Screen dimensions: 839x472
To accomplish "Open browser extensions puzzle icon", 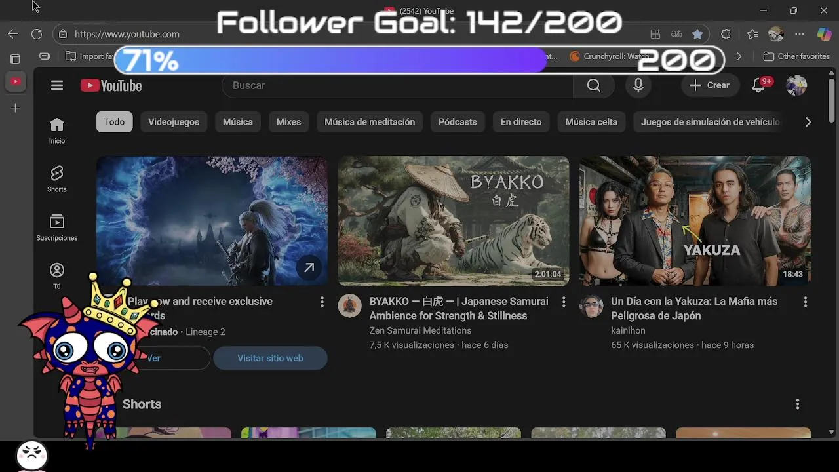I will tap(726, 34).
